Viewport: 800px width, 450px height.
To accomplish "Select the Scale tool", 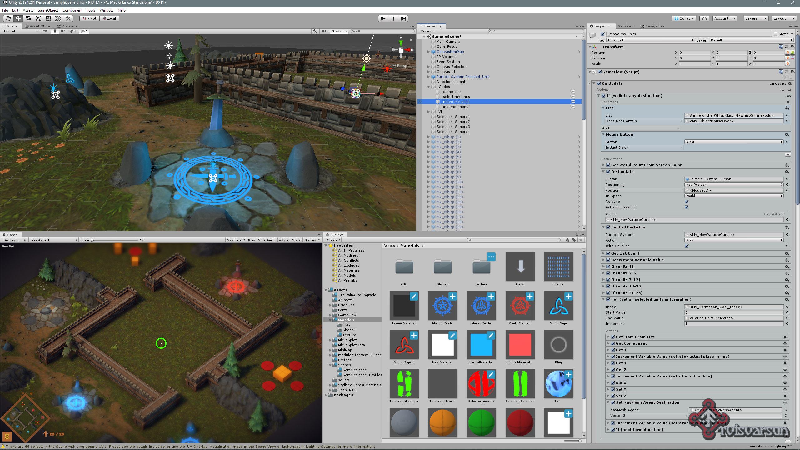I will coord(38,18).
